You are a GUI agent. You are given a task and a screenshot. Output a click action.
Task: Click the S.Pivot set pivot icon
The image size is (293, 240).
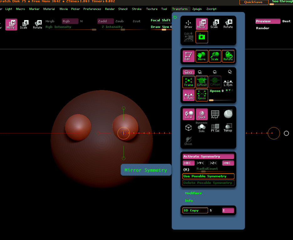(x=202, y=82)
